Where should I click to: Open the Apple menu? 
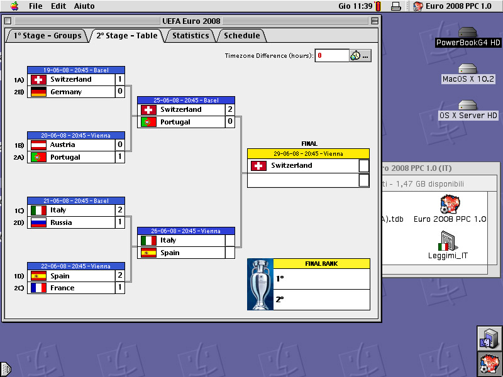tap(14, 6)
